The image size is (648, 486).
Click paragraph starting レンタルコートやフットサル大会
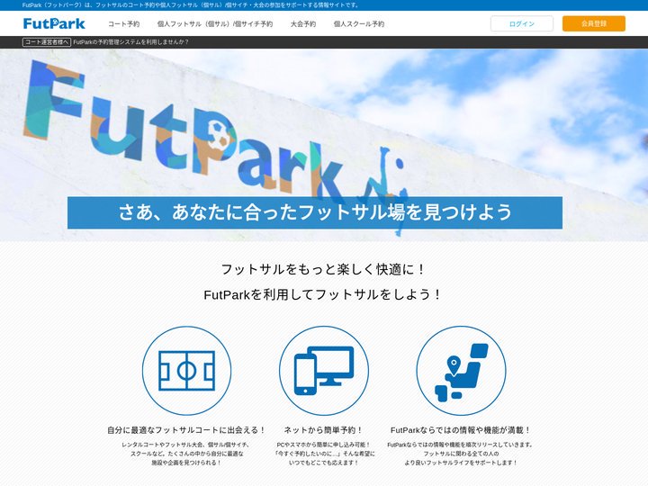(186, 454)
